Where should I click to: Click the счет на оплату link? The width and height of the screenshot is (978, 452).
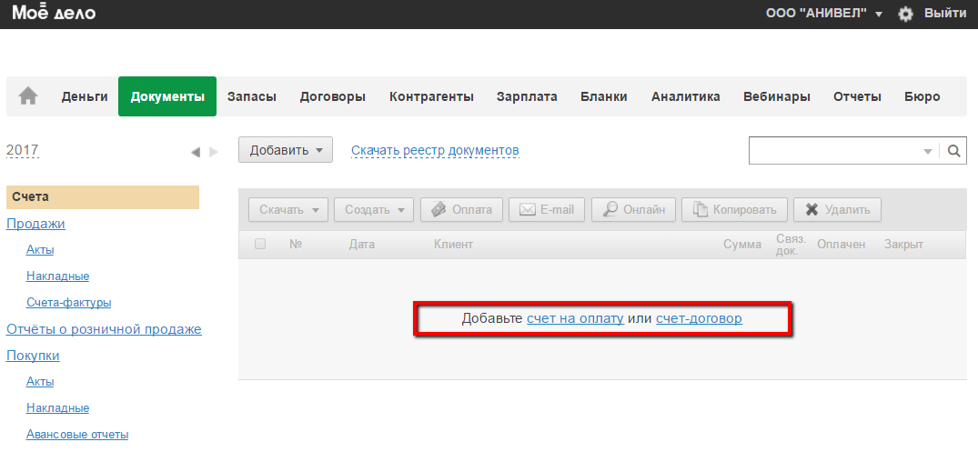[x=575, y=318]
